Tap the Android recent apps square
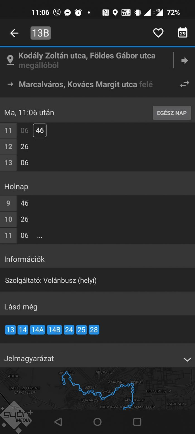 point(137,422)
